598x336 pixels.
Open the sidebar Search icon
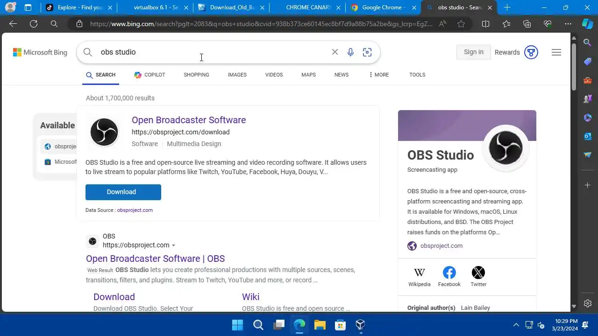pyautogui.click(x=588, y=43)
